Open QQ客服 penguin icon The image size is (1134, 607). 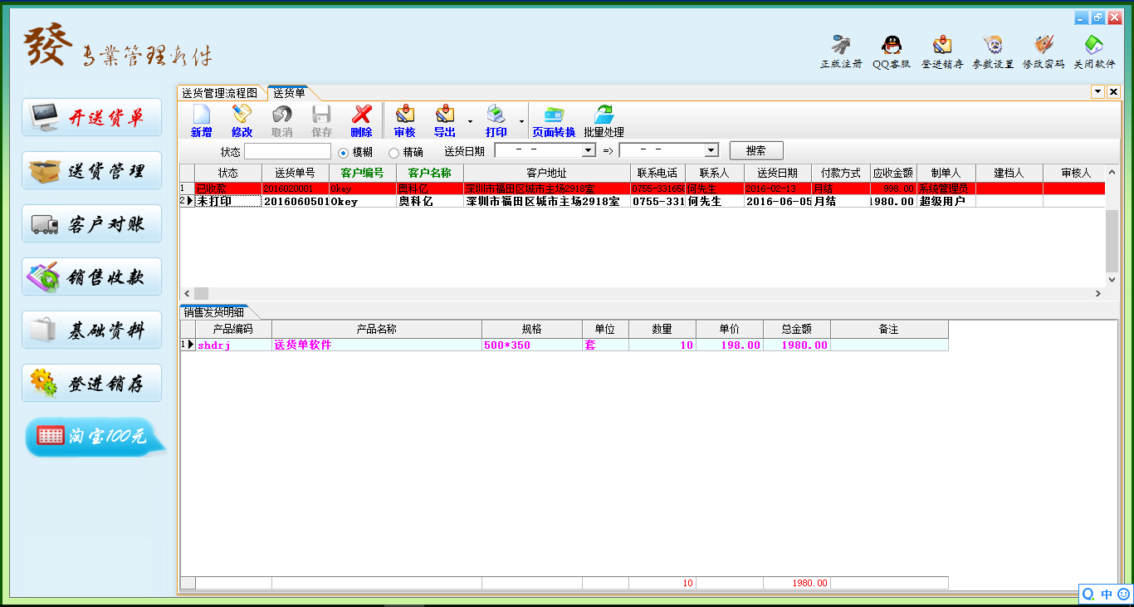pyautogui.click(x=892, y=45)
